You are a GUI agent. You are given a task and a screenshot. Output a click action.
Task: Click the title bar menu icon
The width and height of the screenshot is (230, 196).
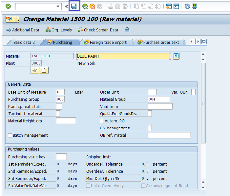(12, 19)
